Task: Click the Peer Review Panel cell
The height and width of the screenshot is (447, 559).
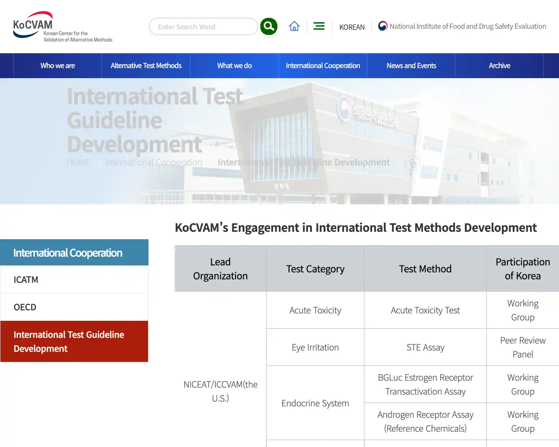Action: point(523,347)
